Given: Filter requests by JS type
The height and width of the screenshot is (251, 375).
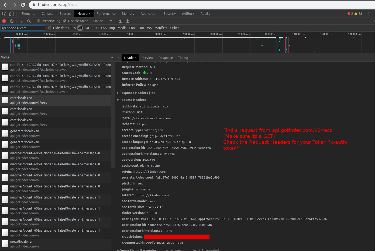Looking at the screenshot, I should tap(97, 28).
